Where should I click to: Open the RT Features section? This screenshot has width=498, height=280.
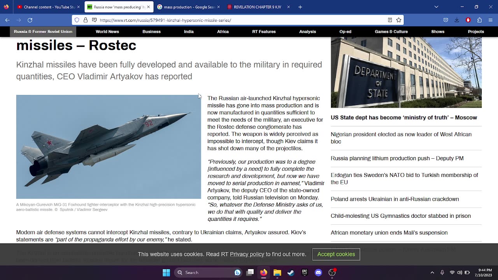pyautogui.click(x=264, y=31)
